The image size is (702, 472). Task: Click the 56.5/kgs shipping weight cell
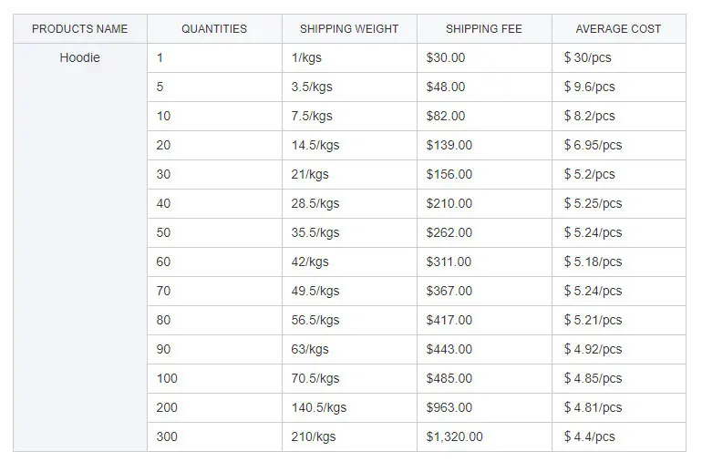coord(315,321)
